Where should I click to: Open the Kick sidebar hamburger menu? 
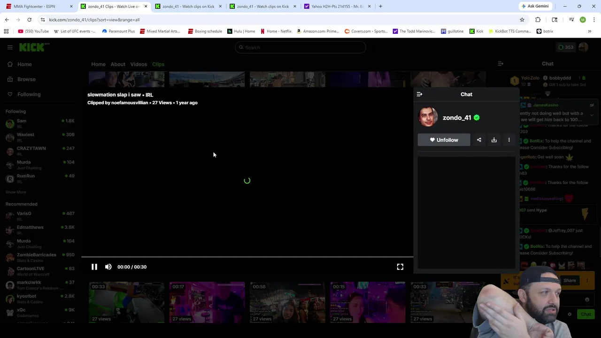point(10,47)
